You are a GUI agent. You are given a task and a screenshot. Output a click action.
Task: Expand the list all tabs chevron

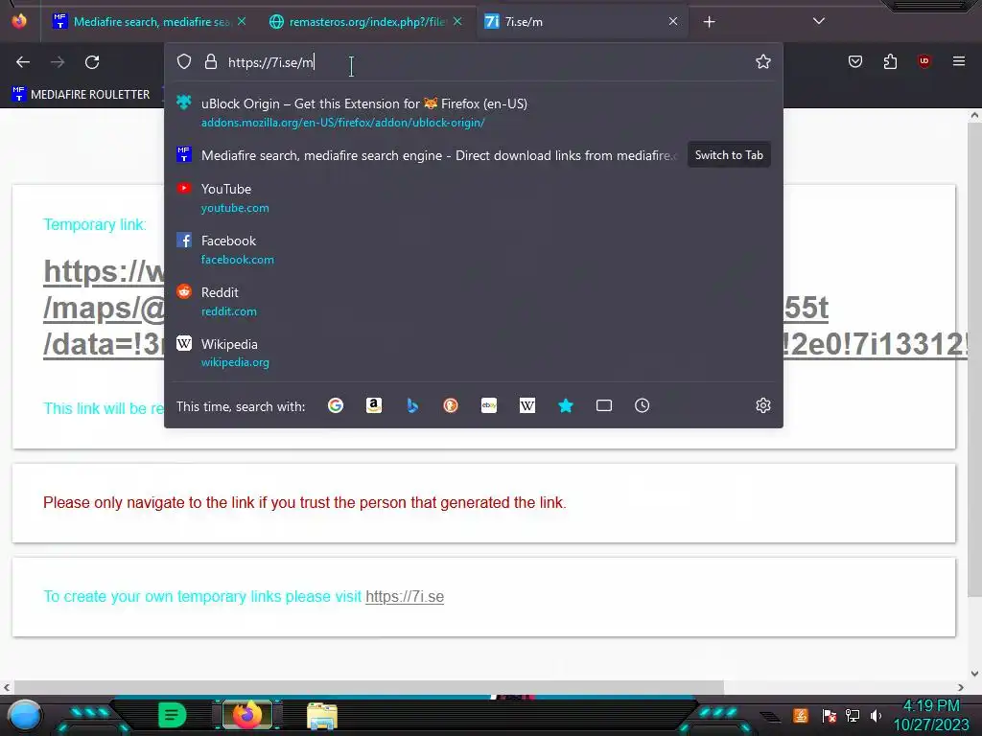(x=819, y=21)
